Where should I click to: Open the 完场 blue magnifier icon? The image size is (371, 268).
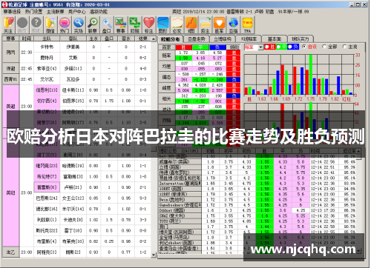click(79, 24)
